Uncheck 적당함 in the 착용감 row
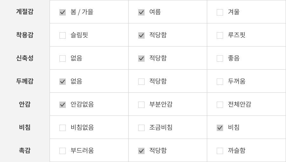This screenshot has height=162, width=286. pyautogui.click(x=141, y=35)
